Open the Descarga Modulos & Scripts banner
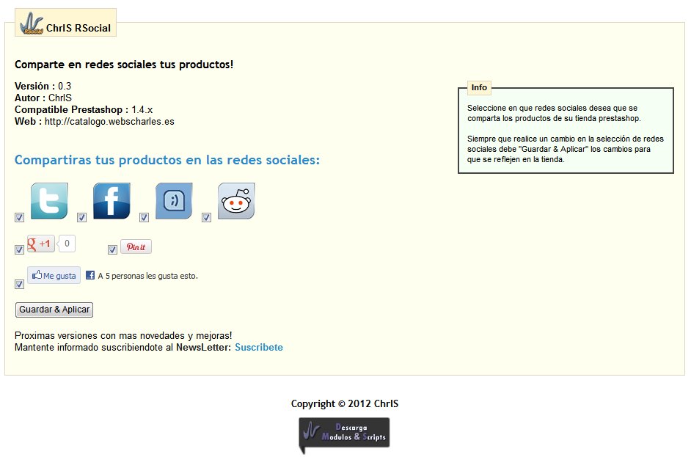691x457 pixels. [x=344, y=434]
